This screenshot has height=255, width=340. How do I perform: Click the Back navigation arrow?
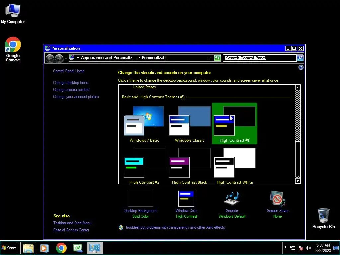50,58
